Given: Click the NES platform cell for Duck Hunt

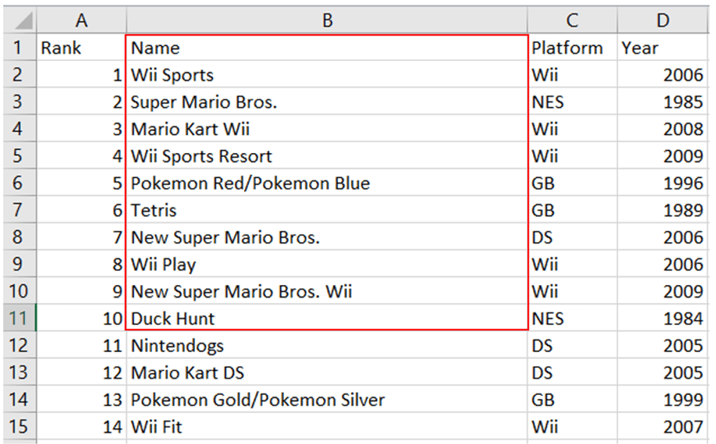Looking at the screenshot, I should coord(572,318).
